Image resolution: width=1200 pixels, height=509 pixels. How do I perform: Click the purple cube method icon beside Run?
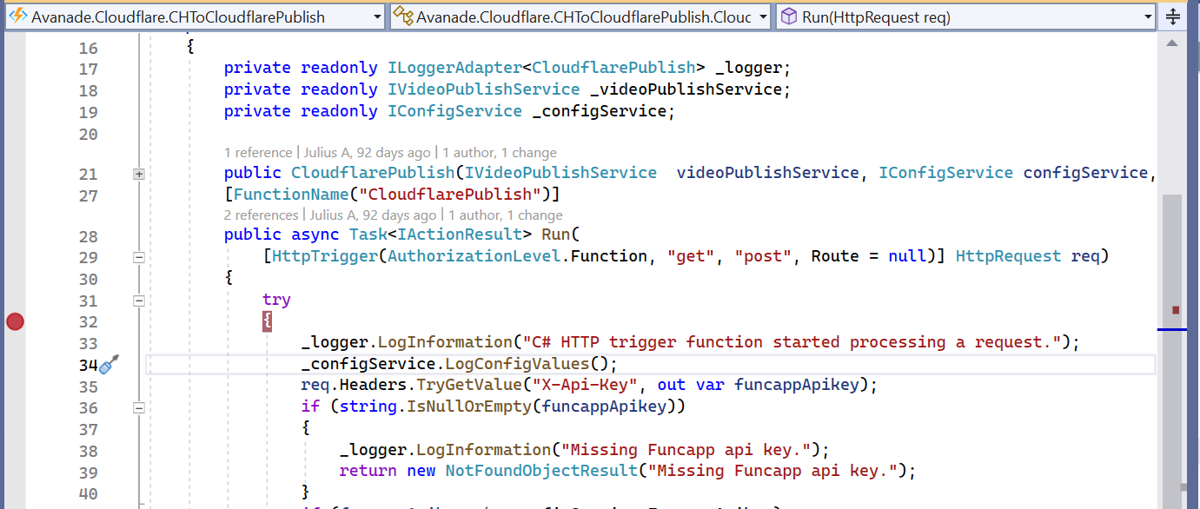point(788,17)
